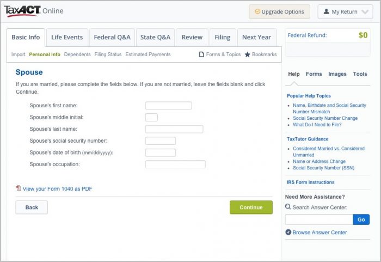Click the Back button
This screenshot has width=381, height=262.
tap(32, 208)
